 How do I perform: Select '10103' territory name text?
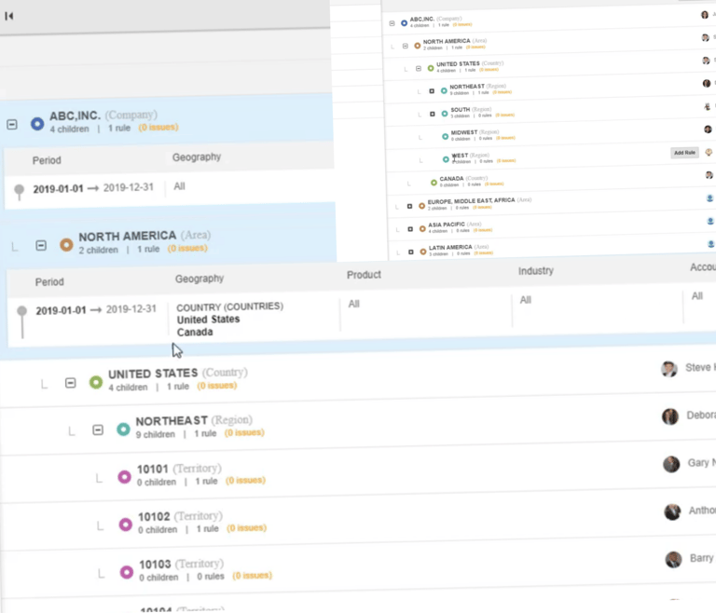tap(155, 565)
